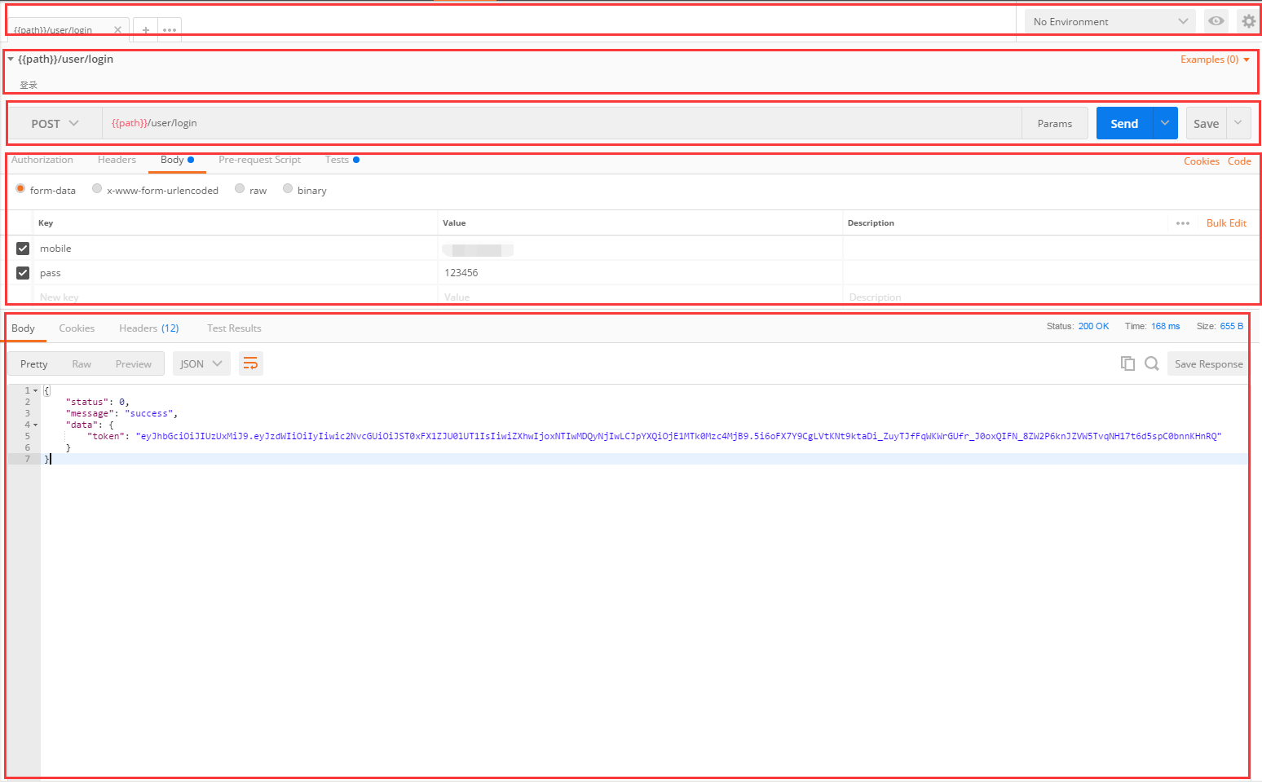Open the Test Results response tab
1262x784 pixels.
[234, 328]
